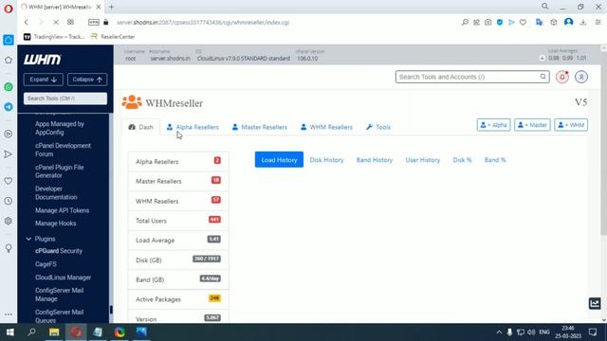This screenshot has width=607, height=341.
Task: Click the sidebar home icon
Action: tap(9, 40)
